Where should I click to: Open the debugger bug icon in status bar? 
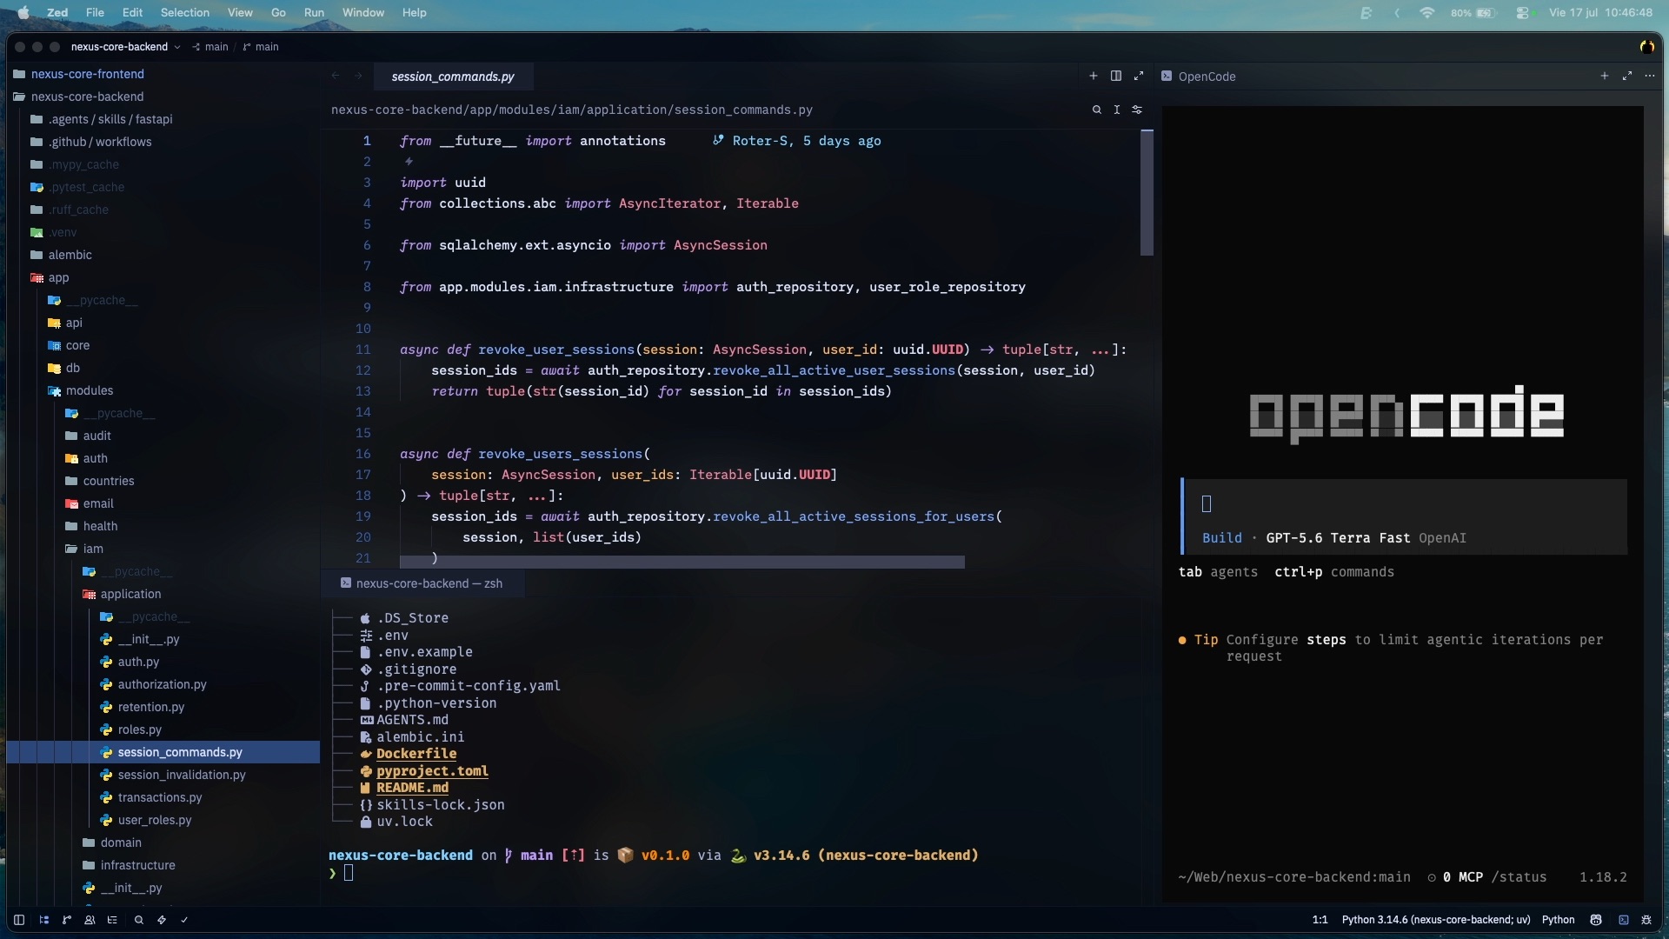coord(1646,920)
